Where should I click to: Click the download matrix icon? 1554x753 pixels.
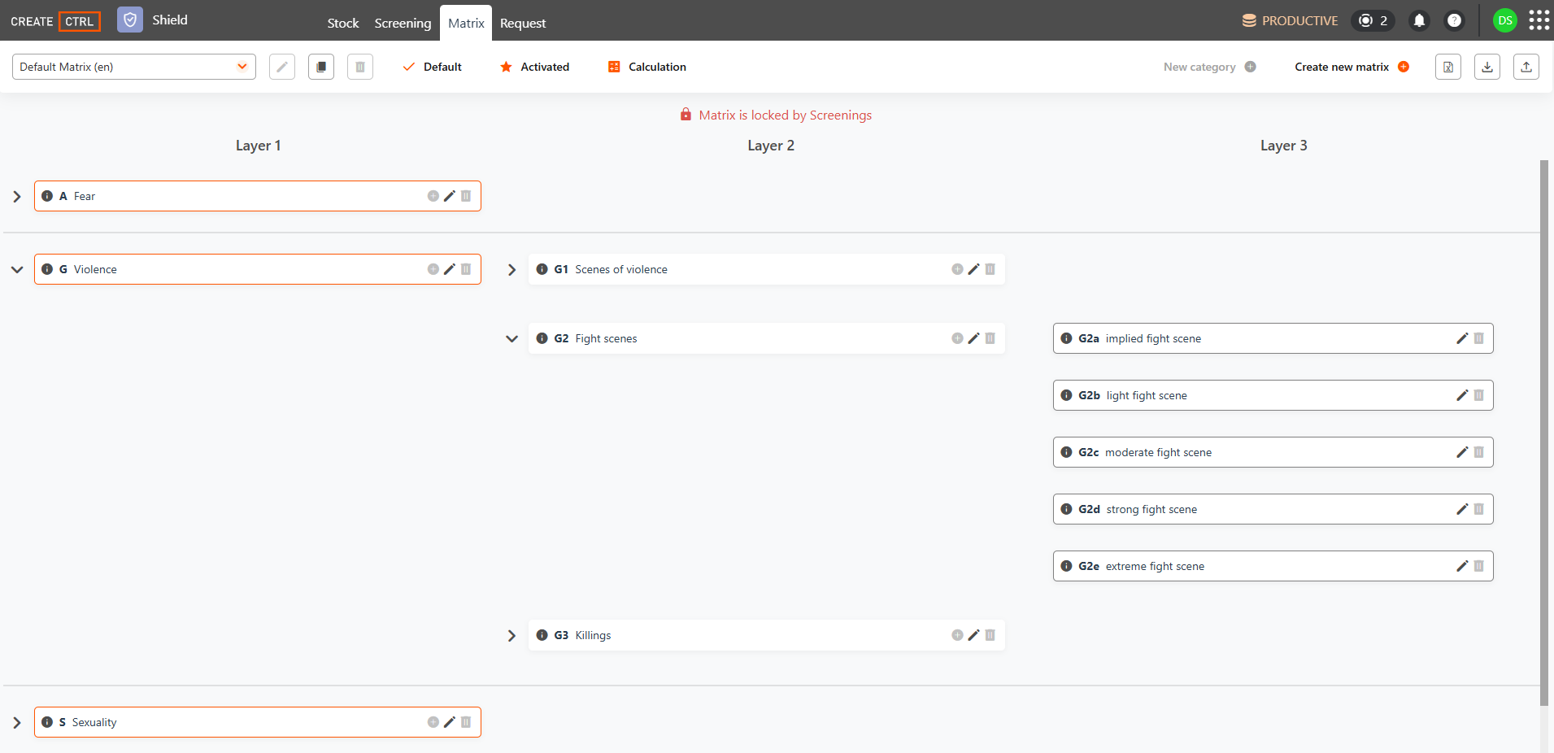1487,67
